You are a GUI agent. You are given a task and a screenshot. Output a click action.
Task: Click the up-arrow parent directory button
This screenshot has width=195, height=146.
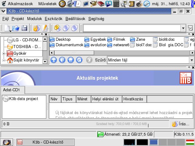[54, 60]
